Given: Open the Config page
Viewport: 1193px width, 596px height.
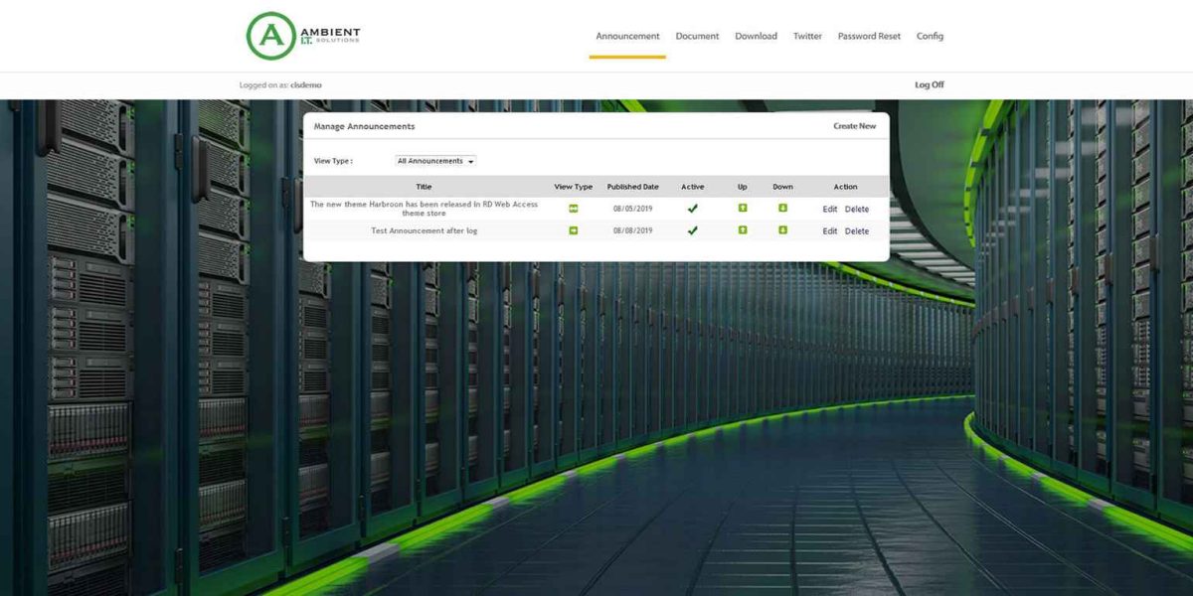Looking at the screenshot, I should pos(930,36).
